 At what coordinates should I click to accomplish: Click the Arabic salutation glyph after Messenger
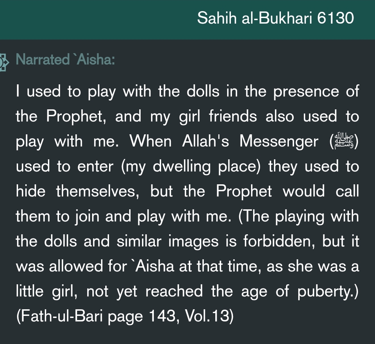tap(341, 142)
